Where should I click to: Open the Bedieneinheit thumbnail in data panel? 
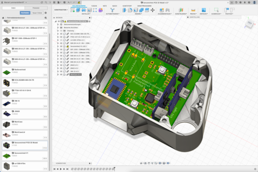pyautogui.click(x=7, y=72)
